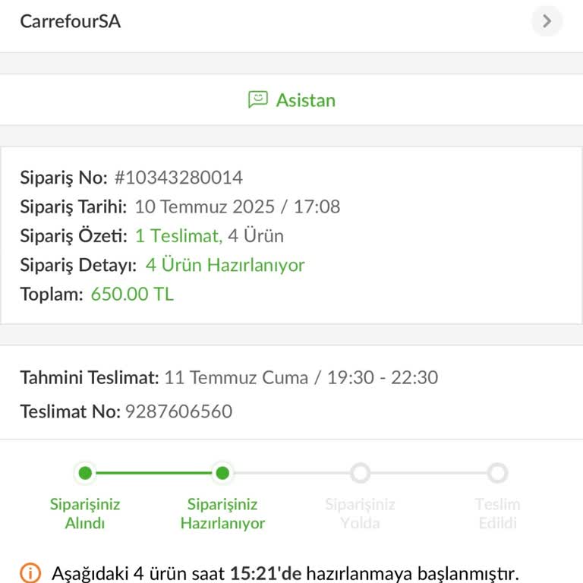Tap the 'Siparişiniz Yolda' grey step circle

360,473
